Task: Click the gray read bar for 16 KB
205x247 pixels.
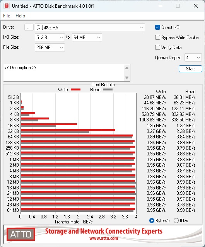Action: click(x=38, y=126)
